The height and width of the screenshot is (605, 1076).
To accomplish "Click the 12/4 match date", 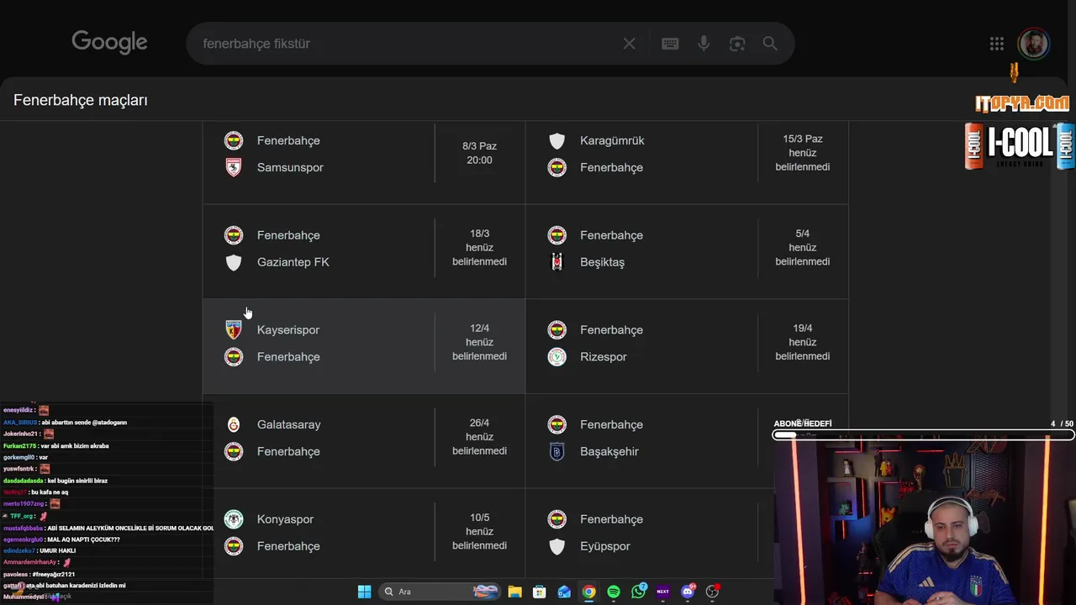I will pyautogui.click(x=479, y=329).
